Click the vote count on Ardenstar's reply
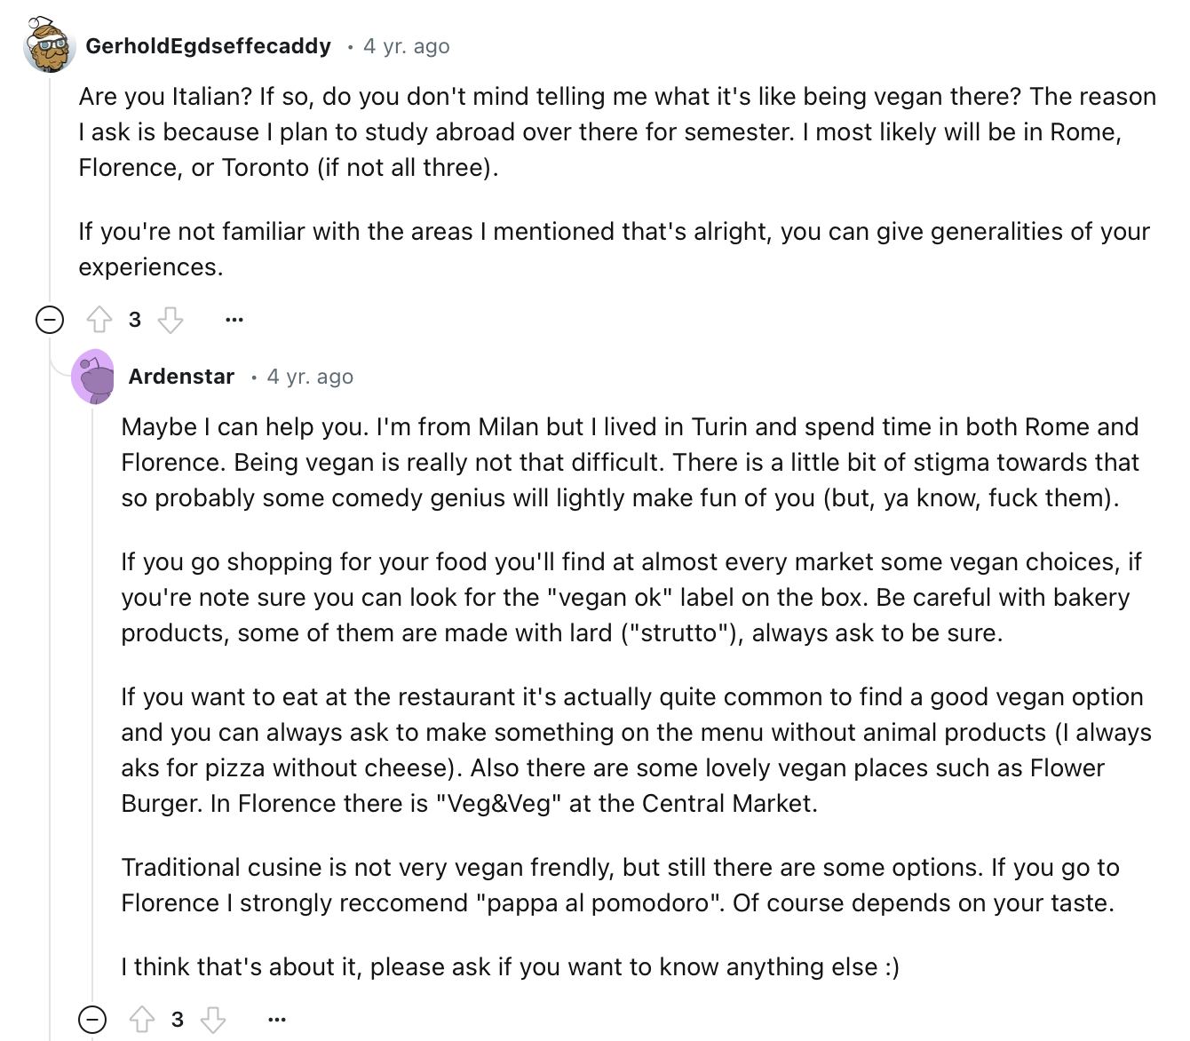Screen dimensions: 1190x1041 (x=178, y=1020)
